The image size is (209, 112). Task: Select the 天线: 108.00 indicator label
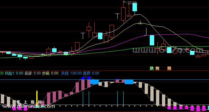coord(71,73)
